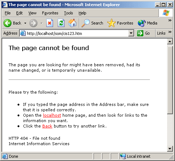Image resolution: width=175 pixels, height=161 pixels.
Task: Open the Tools menu
Action: [x=68, y=13]
